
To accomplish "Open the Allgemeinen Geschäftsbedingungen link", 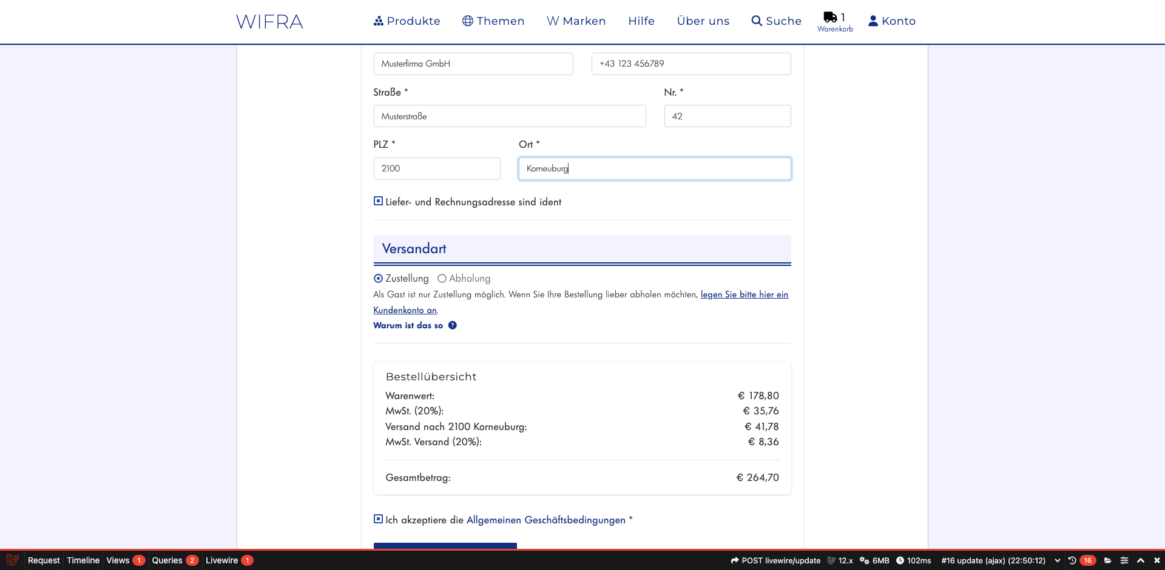I will coord(545,520).
